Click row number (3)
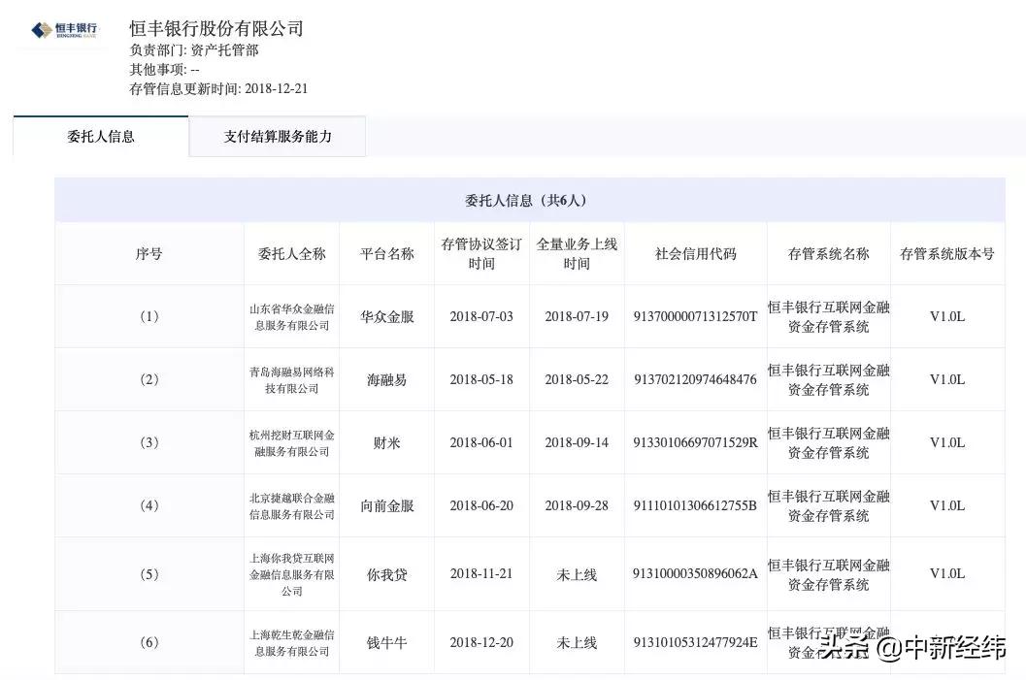1026x680 pixels. pos(149,442)
